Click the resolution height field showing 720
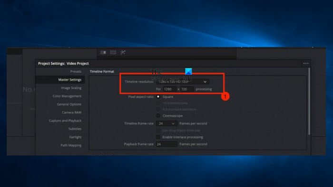Viewport: 333px width, 187px height. 186,89
